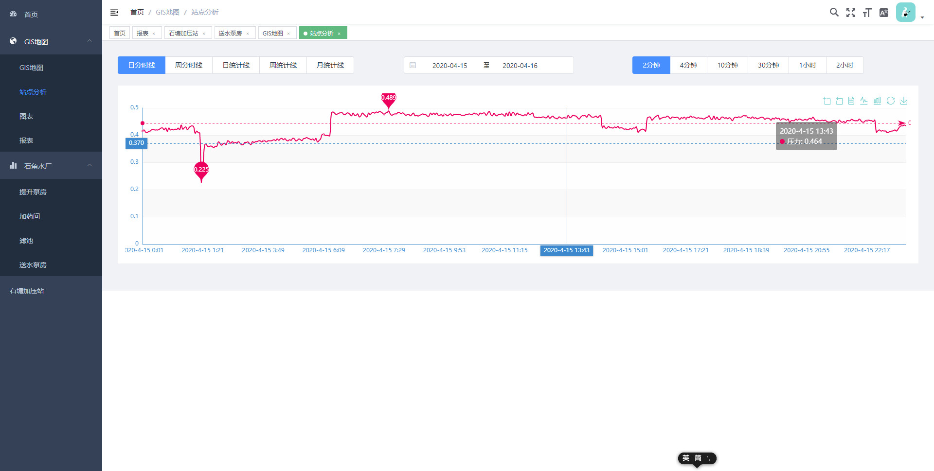Switch to 周分时线 chart mode
934x471 pixels.
point(189,65)
